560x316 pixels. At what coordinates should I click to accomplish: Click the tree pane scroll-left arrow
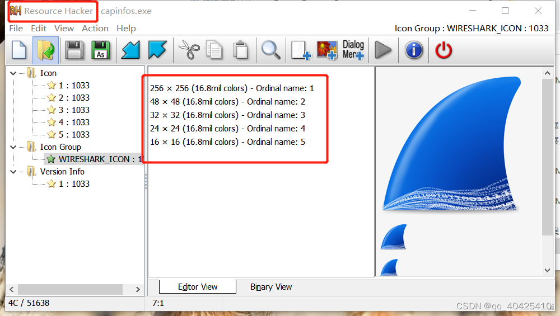tap(11, 289)
